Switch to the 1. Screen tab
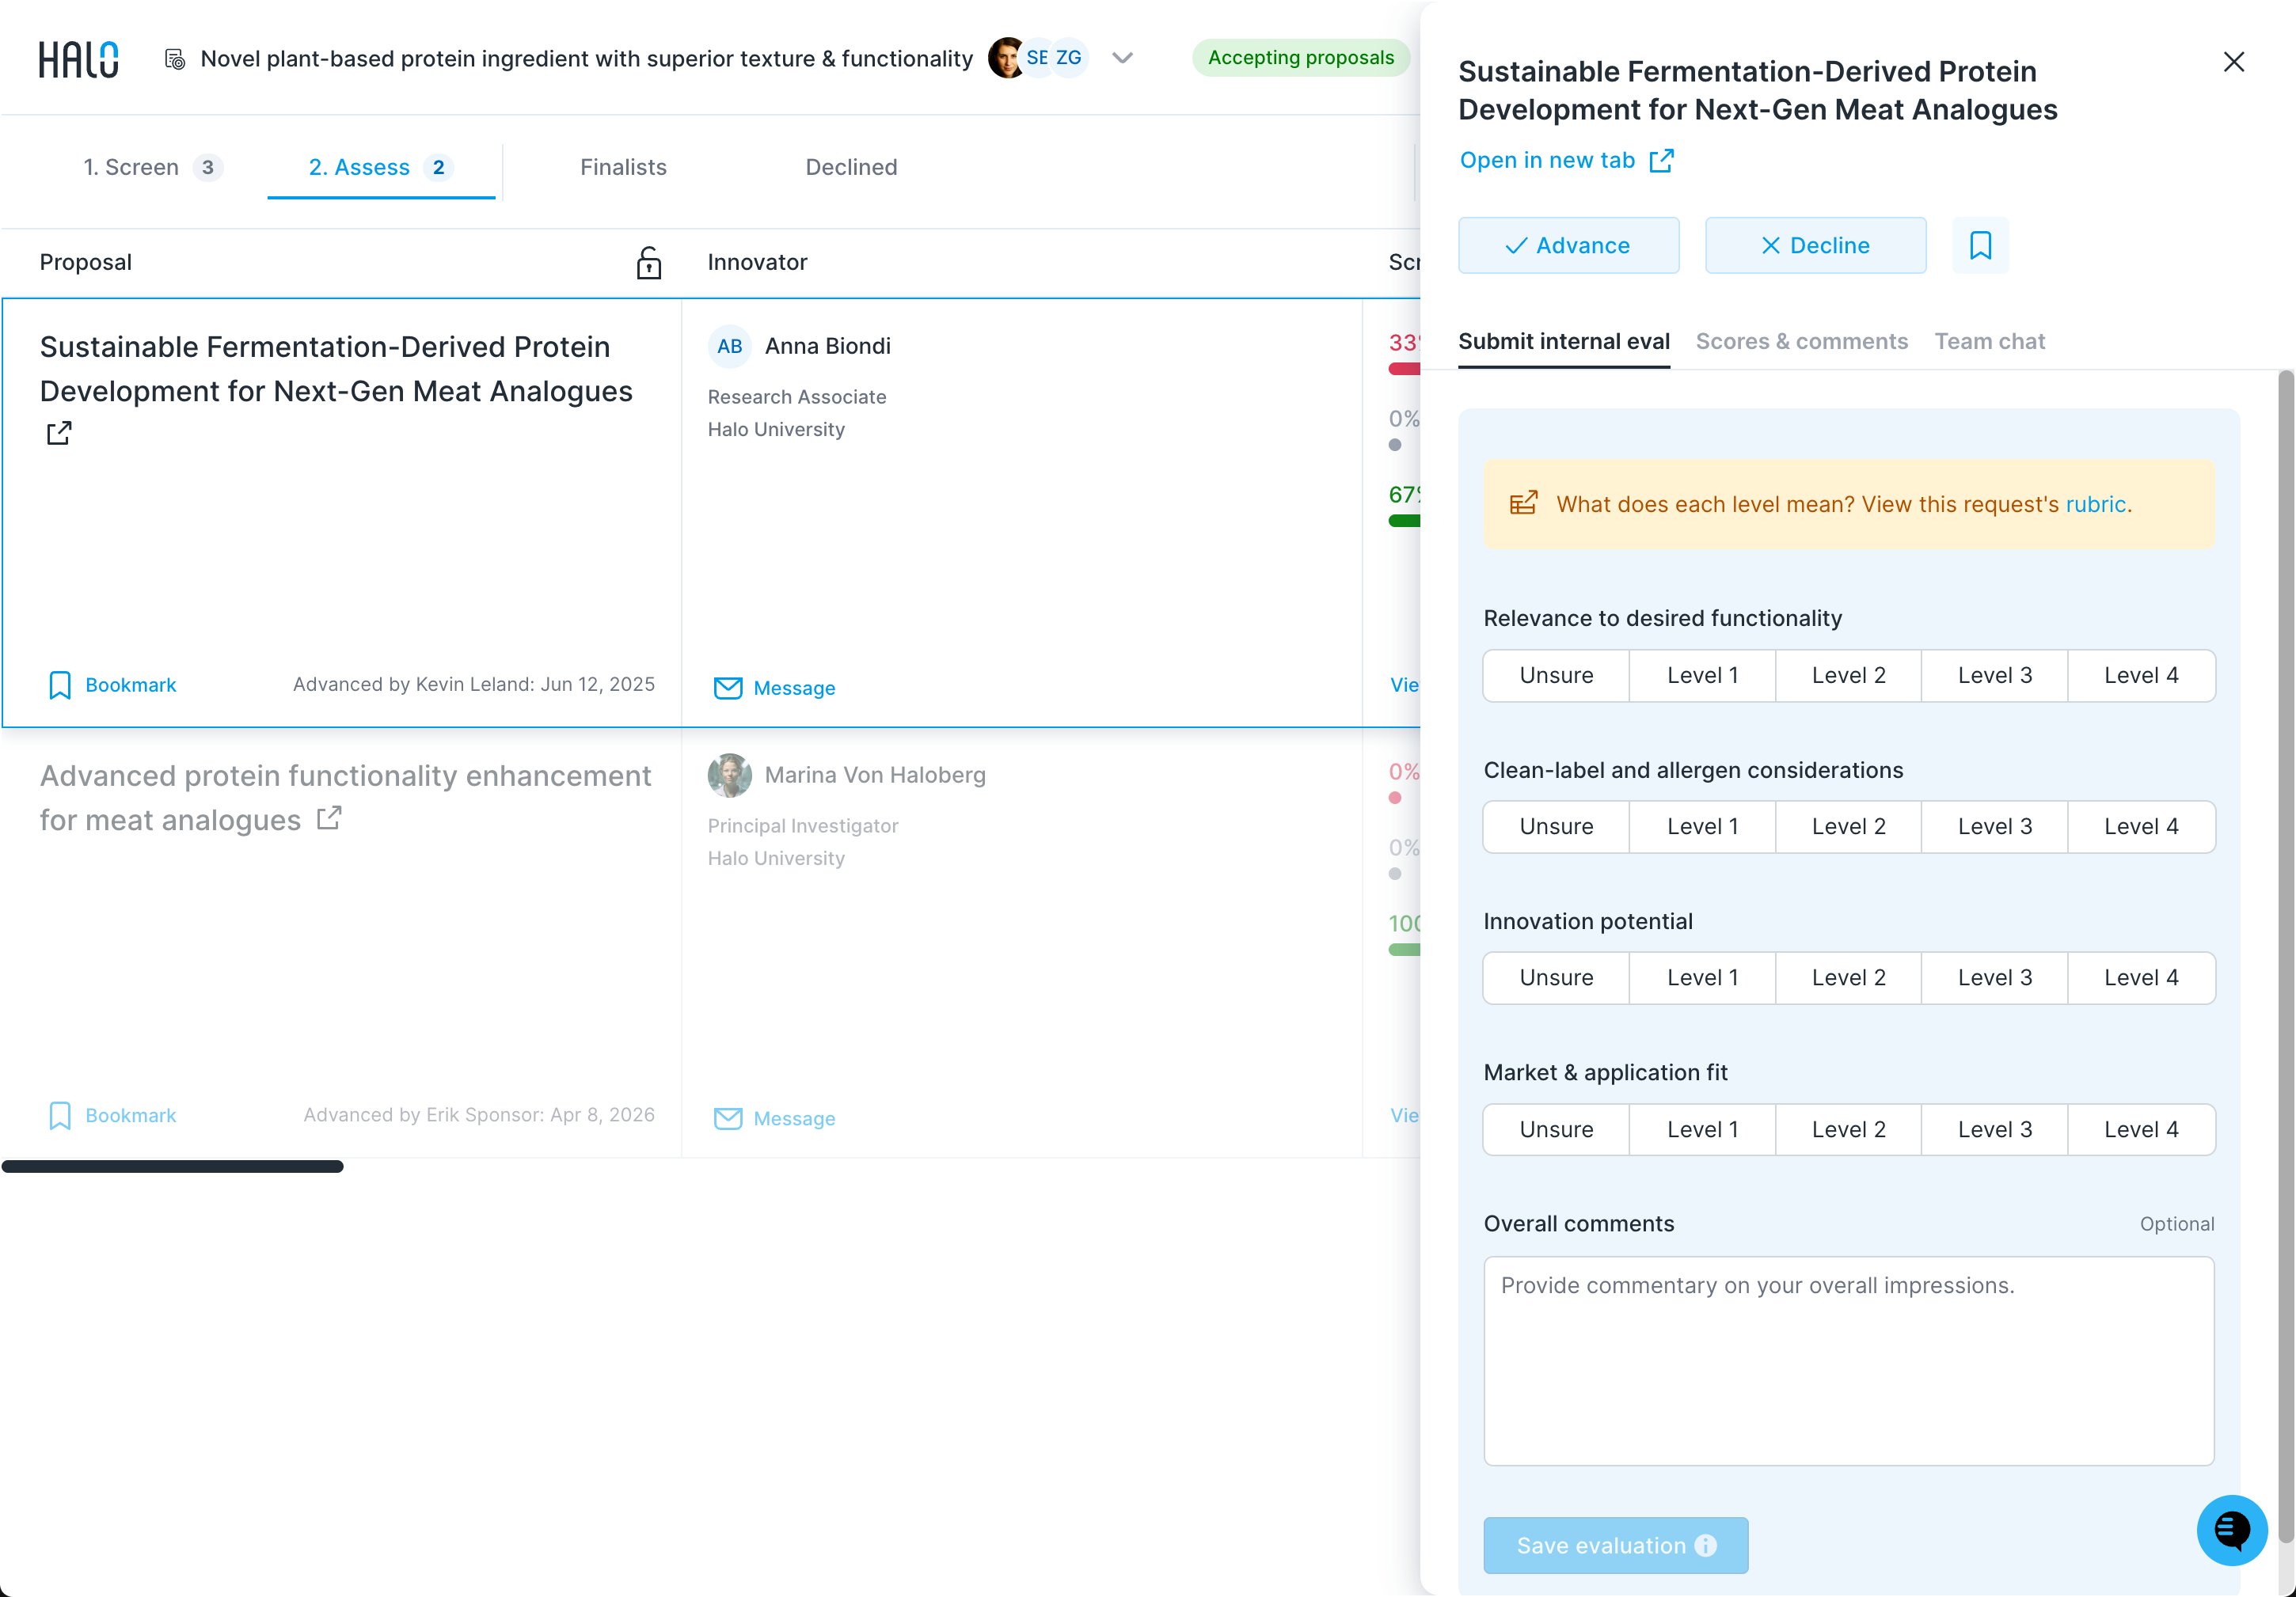 [x=152, y=167]
